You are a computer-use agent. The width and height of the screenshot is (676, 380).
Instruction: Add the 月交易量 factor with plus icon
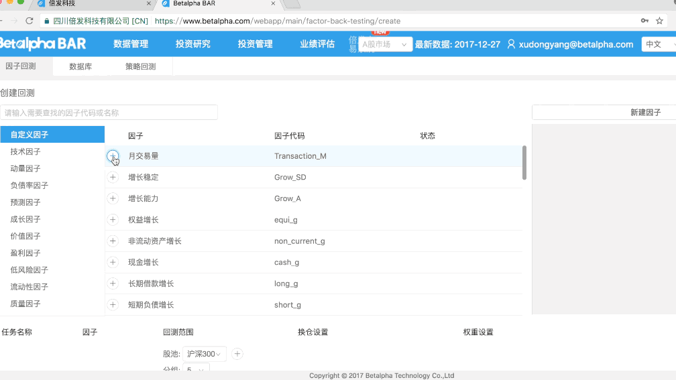113,156
